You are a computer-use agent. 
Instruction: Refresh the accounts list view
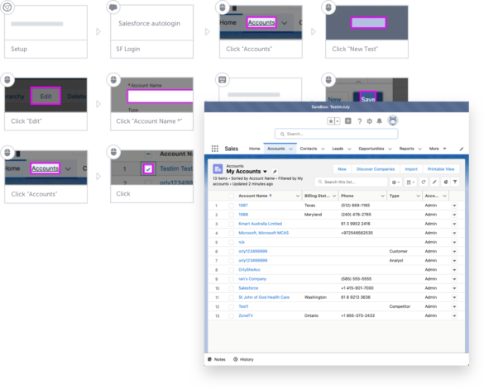point(424,182)
